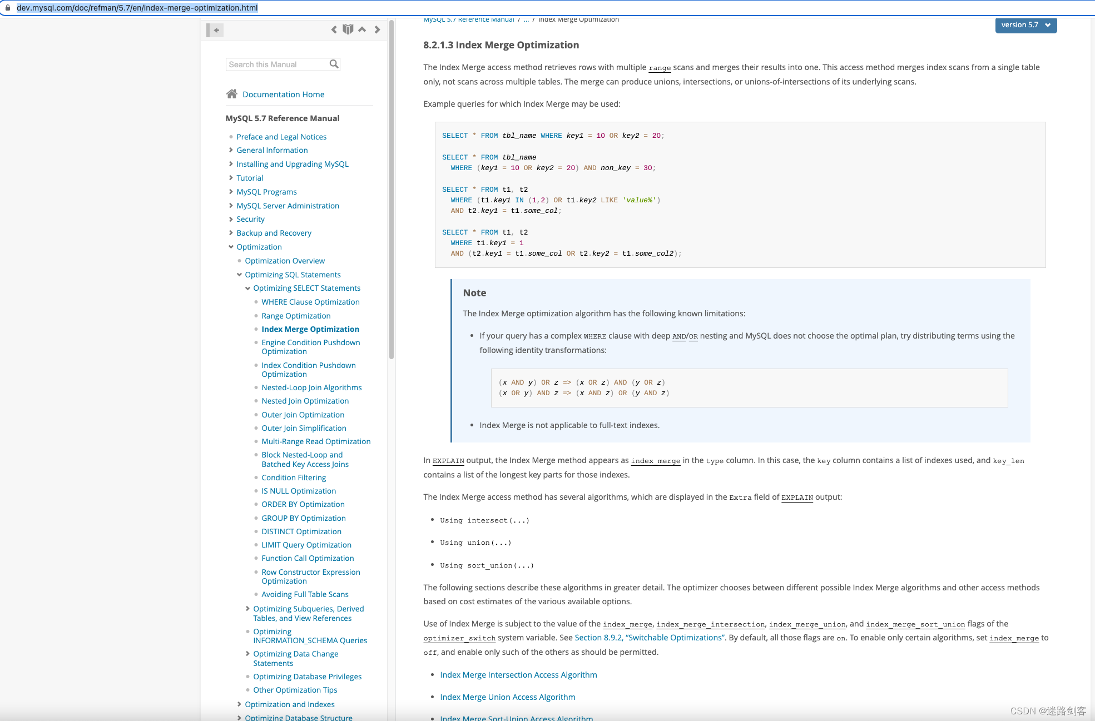Screen dimensions: 1095x721
Task: Click the Documentation Home house icon
Action: (x=232, y=94)
